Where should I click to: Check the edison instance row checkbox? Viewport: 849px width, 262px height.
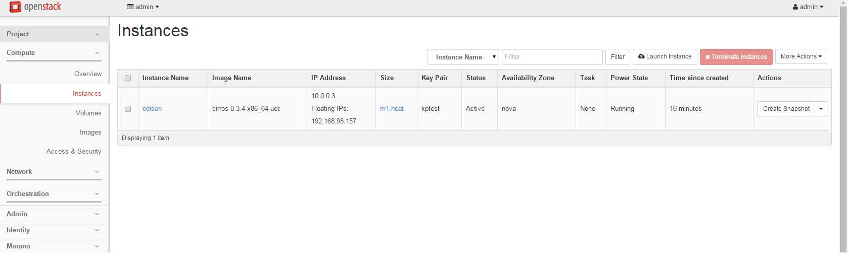128,109
